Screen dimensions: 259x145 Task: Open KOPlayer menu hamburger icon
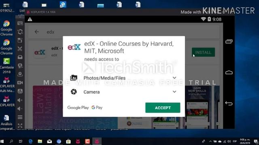[x=20, y=117]
